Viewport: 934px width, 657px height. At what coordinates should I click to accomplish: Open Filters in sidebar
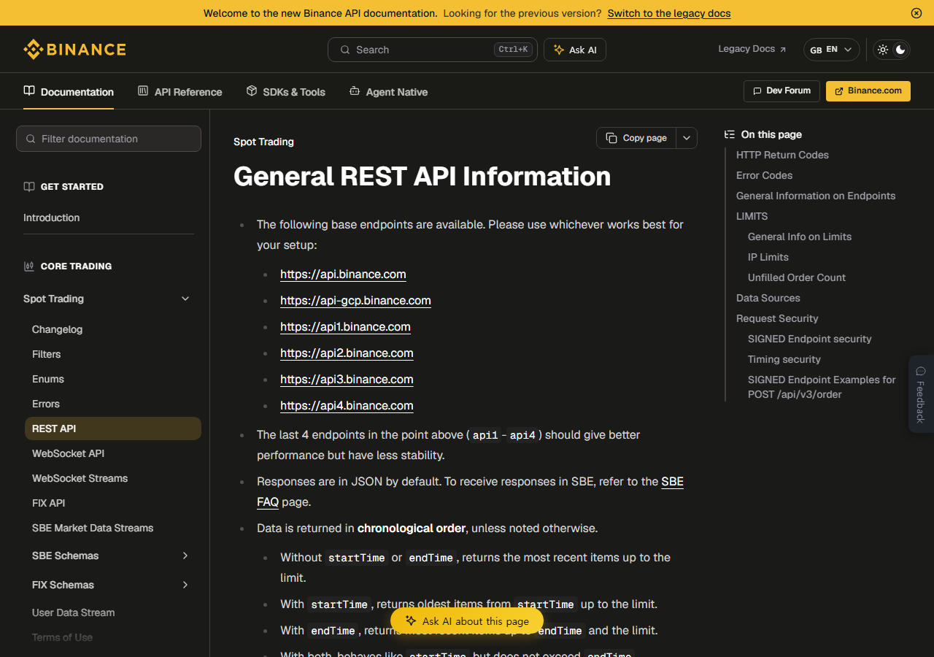(47, 354)
